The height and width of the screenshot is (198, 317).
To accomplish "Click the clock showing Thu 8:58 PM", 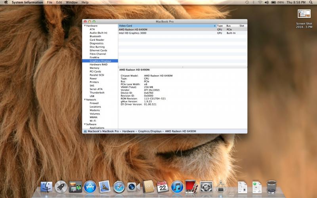I will pyautogui.click(x=296, y=2).
